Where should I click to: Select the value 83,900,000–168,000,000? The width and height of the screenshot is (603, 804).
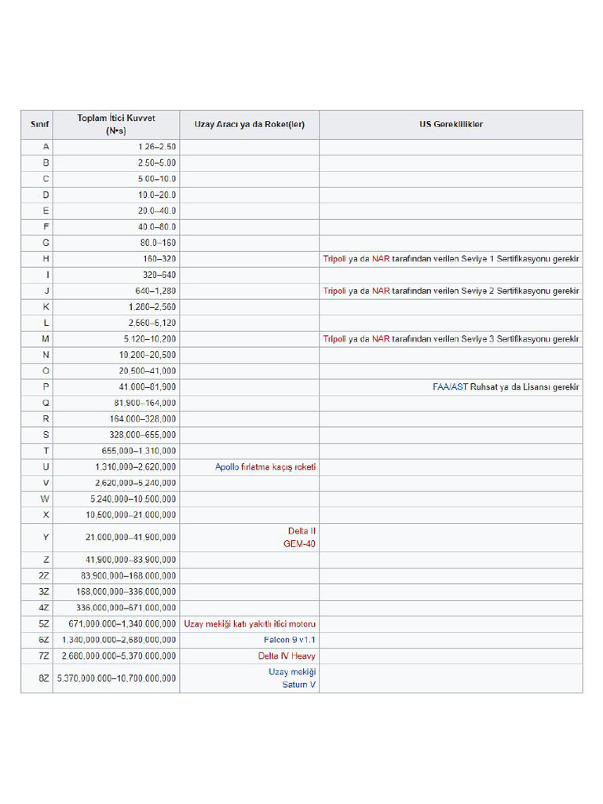128,576
